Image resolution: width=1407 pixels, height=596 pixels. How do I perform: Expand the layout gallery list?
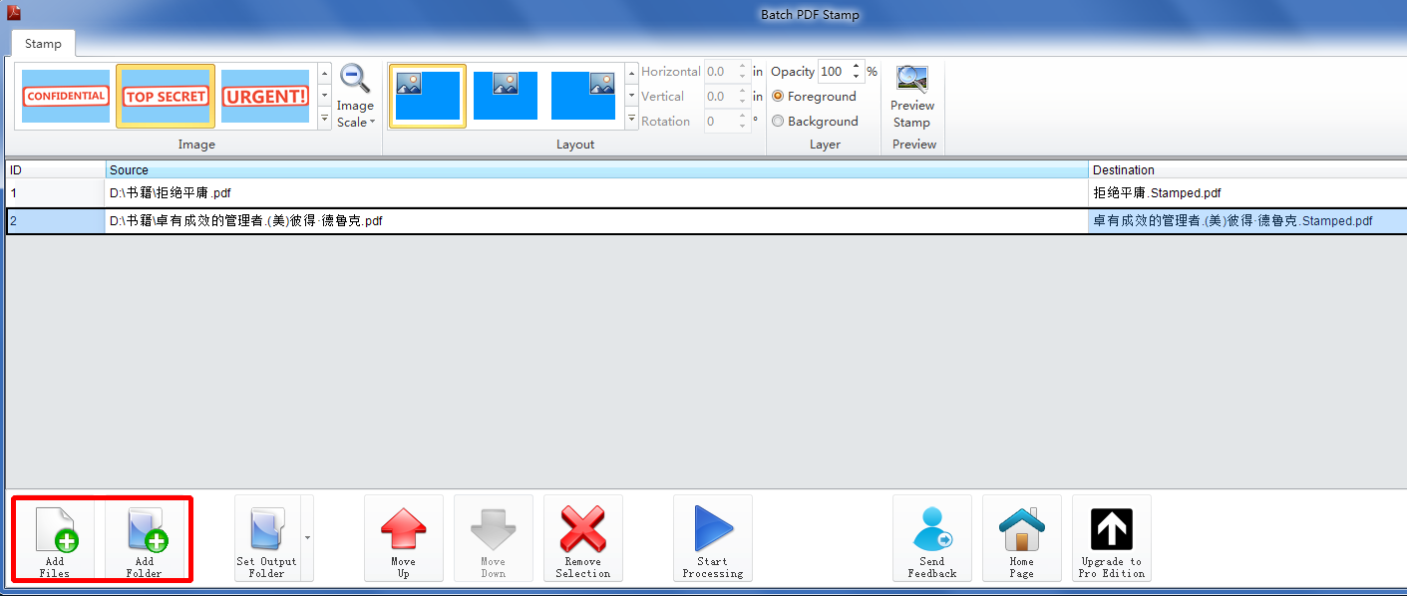coord(631,119)
